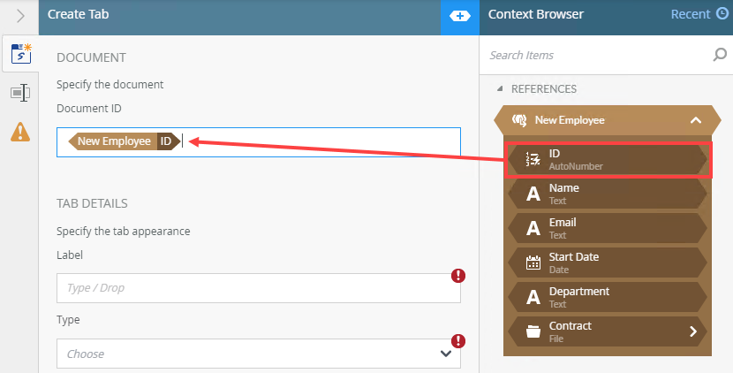Toggle the blue Context Browser plus button
Image resolution: width=733 pixels, height=373 pixels.
[459, 15]
